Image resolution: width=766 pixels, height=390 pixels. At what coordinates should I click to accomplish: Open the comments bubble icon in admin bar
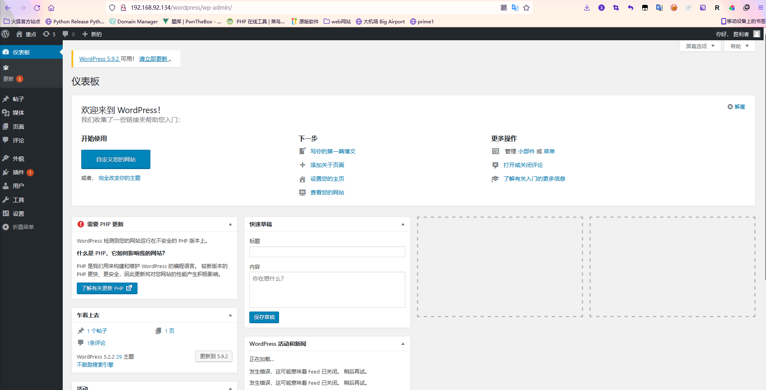click(65, 34)
